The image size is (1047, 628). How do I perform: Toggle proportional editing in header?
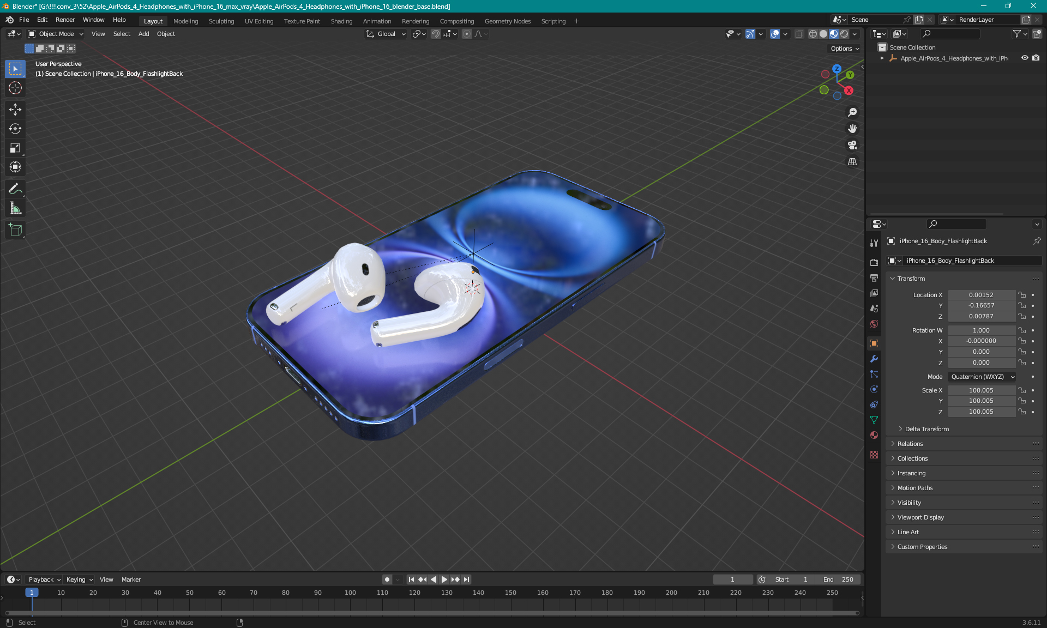pos(467,34)
